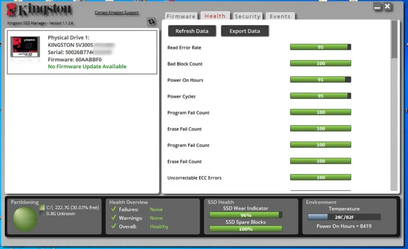Screen dimensions: 408x249
Task: Open the Events tab
Action: pyautogui.click(x=280, y=17)
